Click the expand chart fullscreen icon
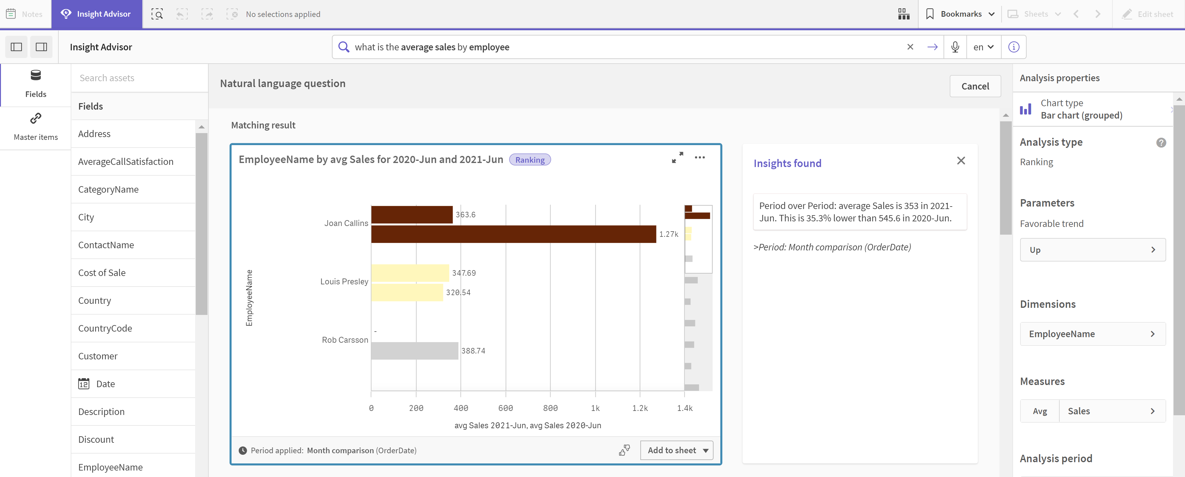The height and width of the screenshot is (477, 1185). point(677,158)
